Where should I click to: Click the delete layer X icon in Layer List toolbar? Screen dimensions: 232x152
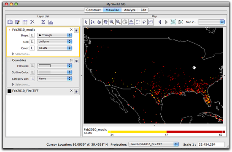pyautogui.click(x=32, y=22)
